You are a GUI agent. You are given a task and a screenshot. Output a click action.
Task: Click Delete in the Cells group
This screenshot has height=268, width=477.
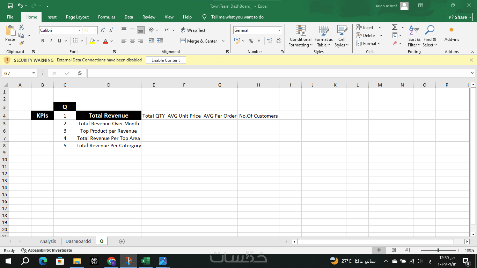pyautogui.click(x=366, y=35)
